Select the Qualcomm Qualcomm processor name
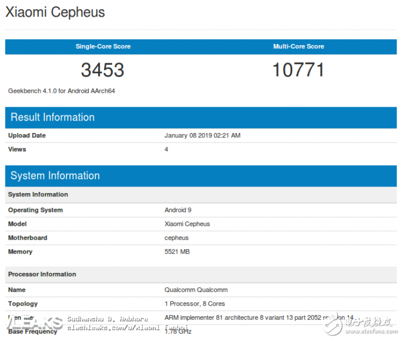Viewport: 402px width, 340px height. pos(196,290)
